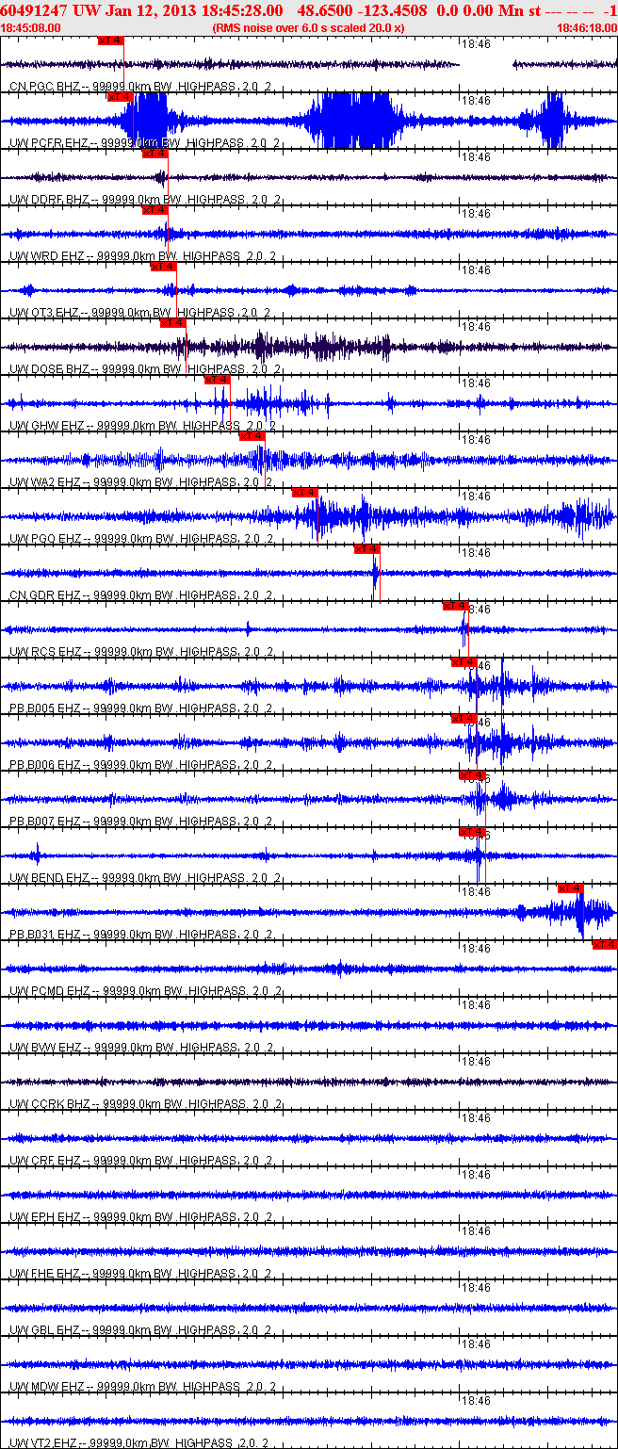618x1449 pixels.
Task: Select the red pick marker on GHW trace
Action: coord(218,380)
